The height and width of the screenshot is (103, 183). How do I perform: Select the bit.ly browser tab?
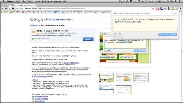(x=22, y=5)
